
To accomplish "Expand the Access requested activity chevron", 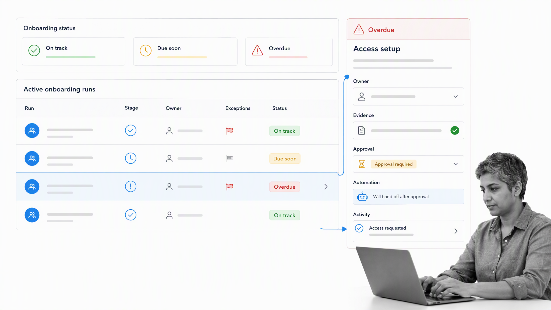I will (456, 231).
